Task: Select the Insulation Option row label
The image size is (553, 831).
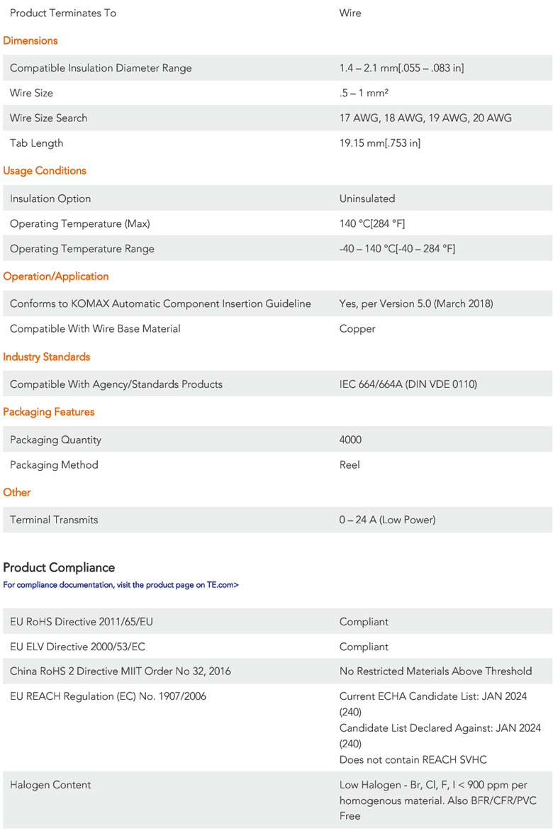Action: [x=50, y=199]
